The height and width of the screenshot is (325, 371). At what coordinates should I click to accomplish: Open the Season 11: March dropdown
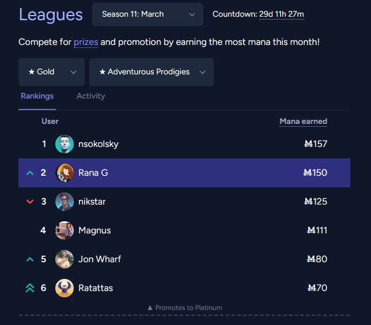tap(147, 14)
